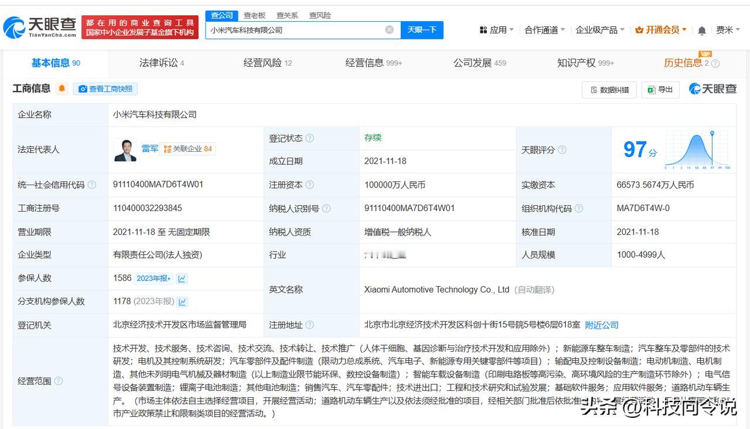Click help icon beside 组织机构代码
This screenshot has width=750, height=429.
coord(579,209)
